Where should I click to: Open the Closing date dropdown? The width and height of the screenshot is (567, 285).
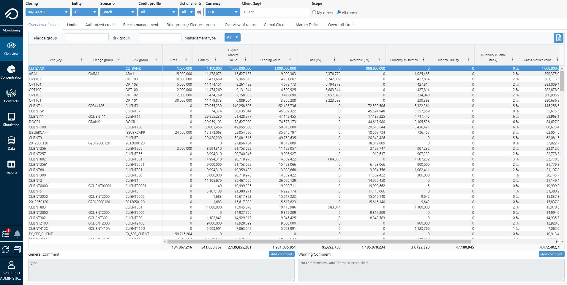48,12
